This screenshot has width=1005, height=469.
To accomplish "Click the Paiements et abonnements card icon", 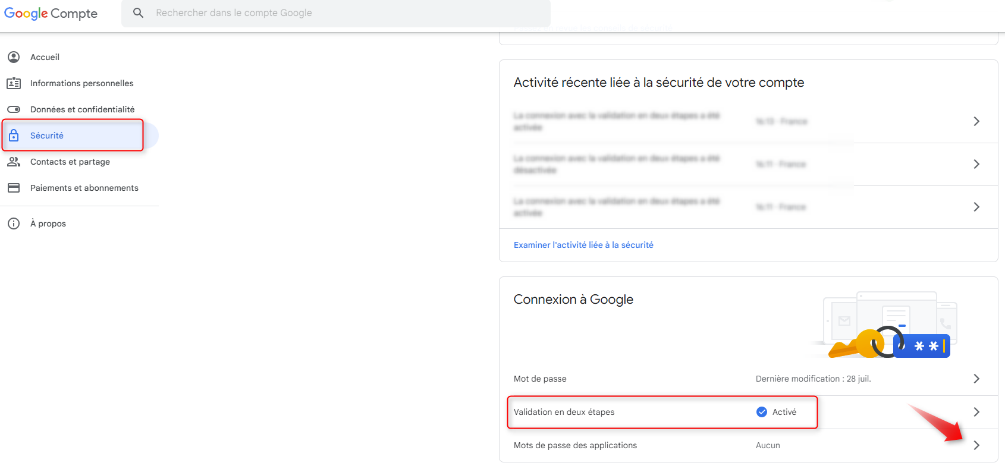I will (14, 188).
